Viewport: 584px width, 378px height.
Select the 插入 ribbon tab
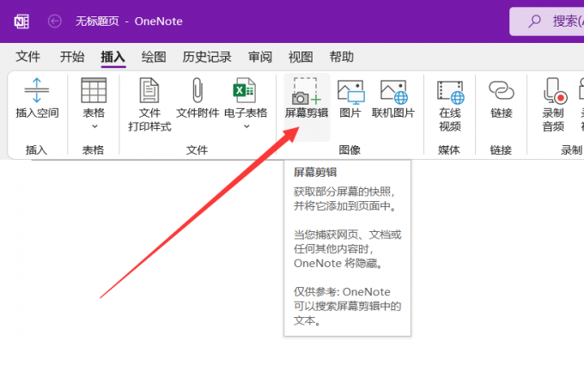[113, 57]
